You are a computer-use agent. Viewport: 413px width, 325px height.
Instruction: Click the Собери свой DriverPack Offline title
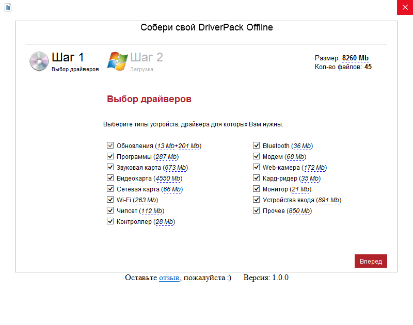(x=206, y=27)
